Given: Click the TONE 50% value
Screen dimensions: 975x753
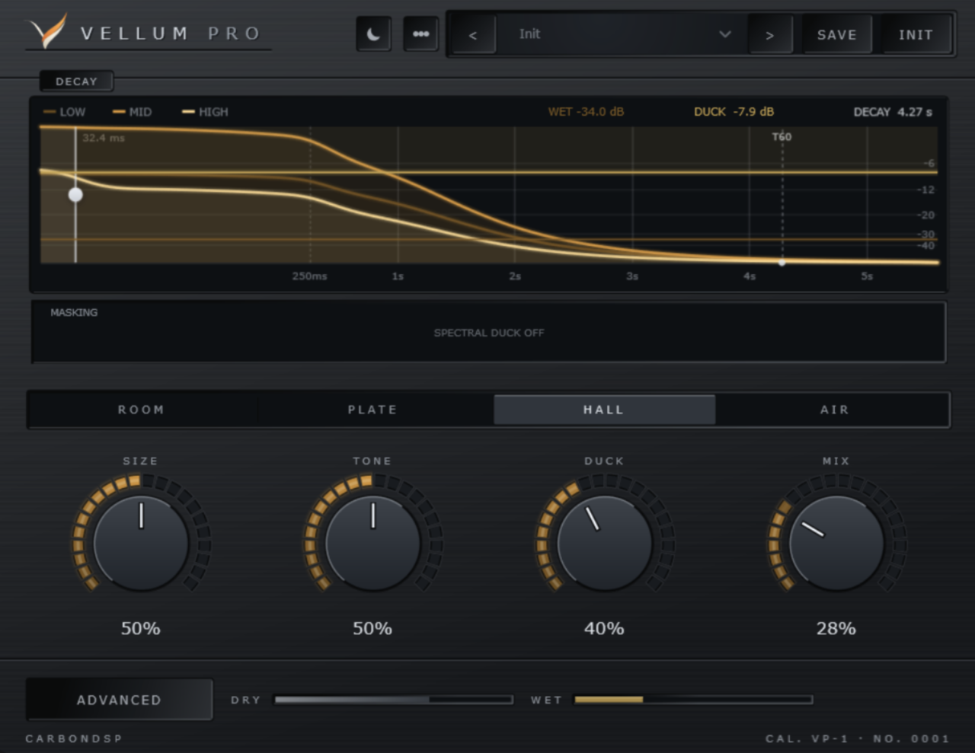Looking at the screenshot, I should (x=372, y=628).
